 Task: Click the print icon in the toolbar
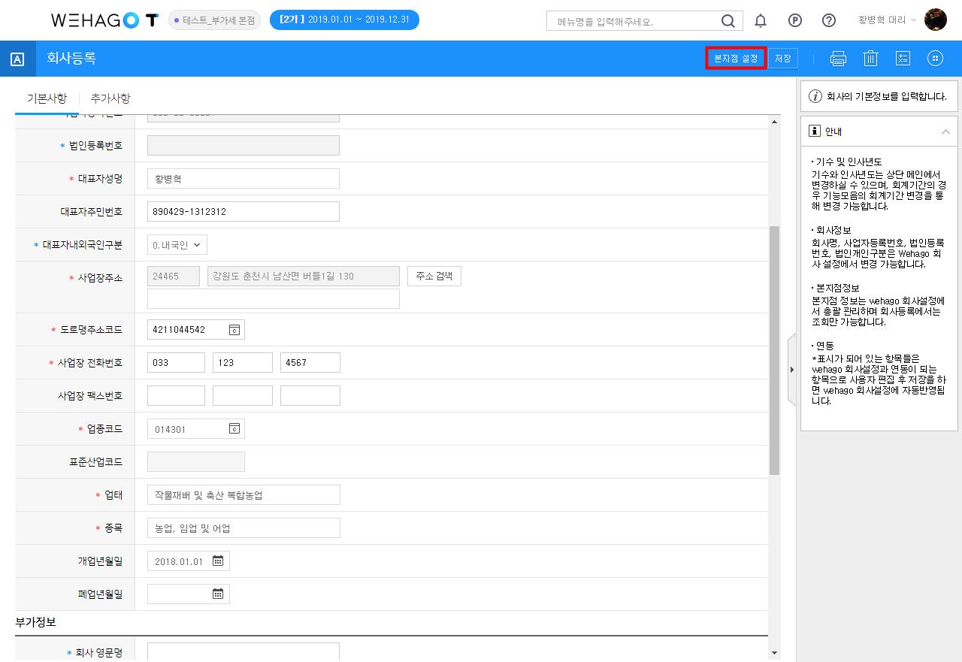coord(838,59)
